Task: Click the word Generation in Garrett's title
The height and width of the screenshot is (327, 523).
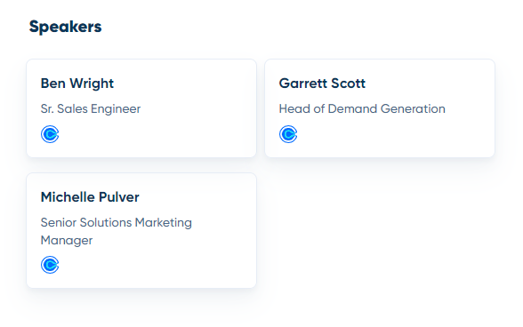Action: click(x=413, y=108)
